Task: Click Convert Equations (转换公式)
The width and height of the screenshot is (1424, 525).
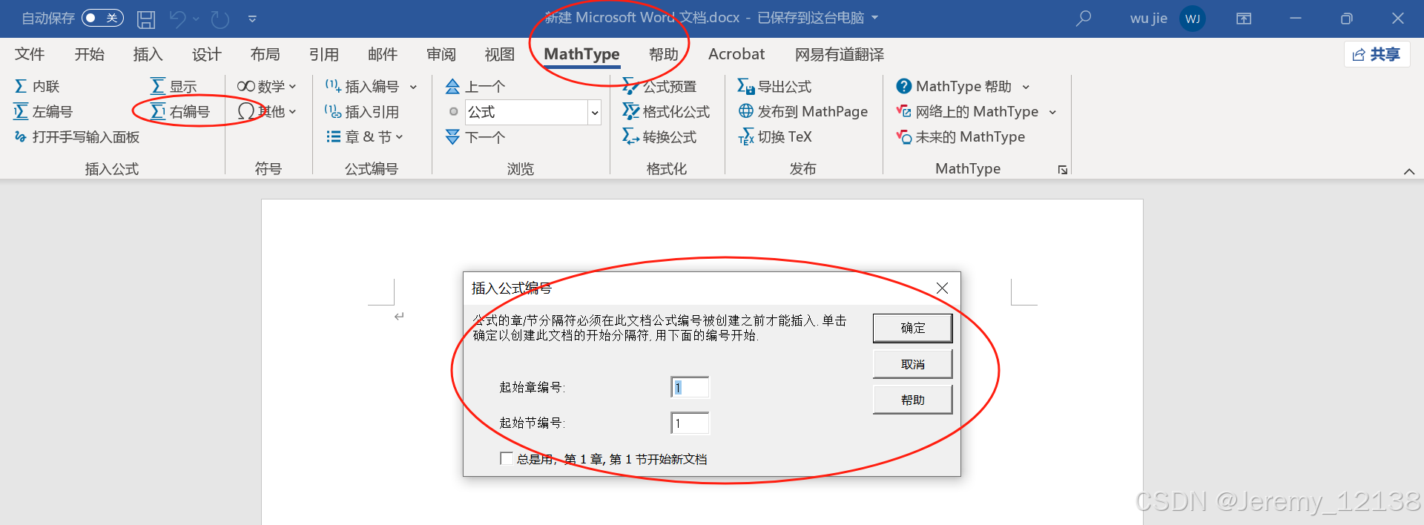Action: (659, 137)
